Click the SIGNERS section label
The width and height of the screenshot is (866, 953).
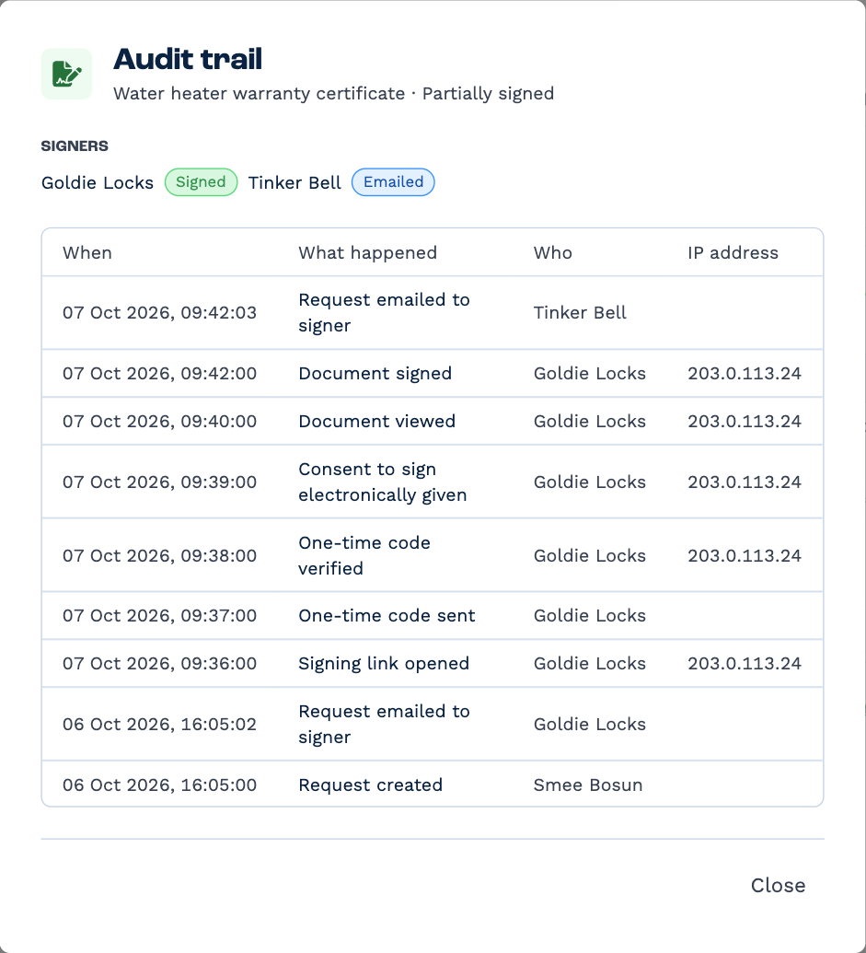[75, 145]
